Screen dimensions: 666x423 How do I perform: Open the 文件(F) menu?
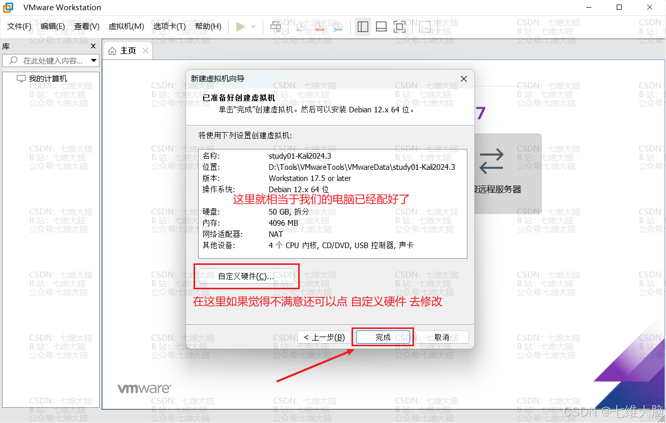tap(19, 26)
